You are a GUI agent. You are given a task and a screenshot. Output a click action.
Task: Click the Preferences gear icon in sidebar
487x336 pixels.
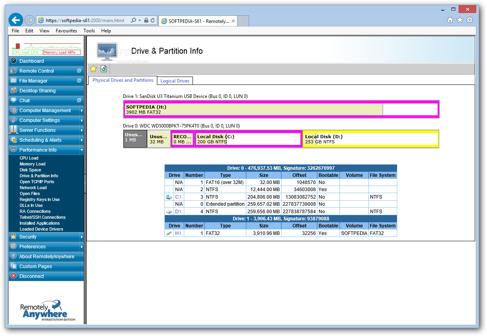click(13, 246)
